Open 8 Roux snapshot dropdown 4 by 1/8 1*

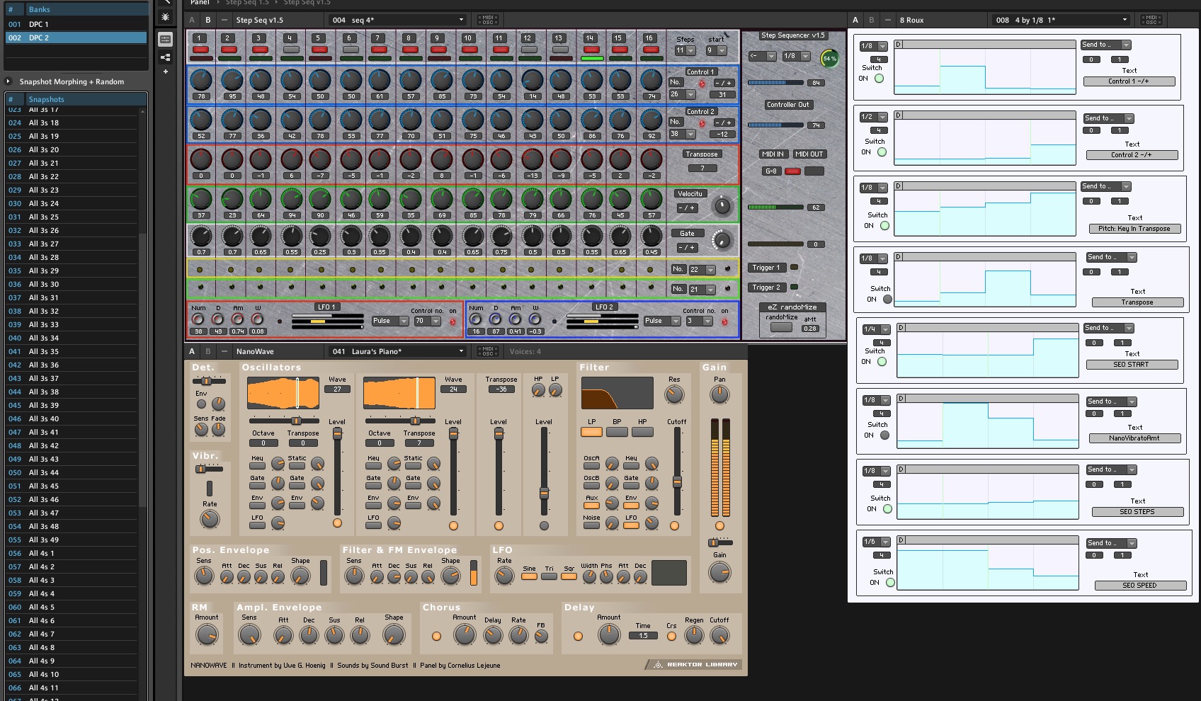1062,20
